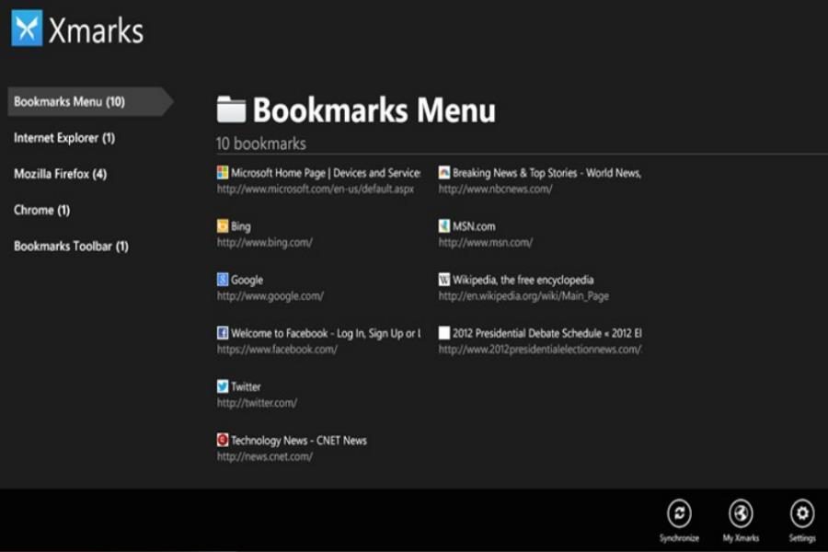Switch to Chrome (1) folder
Image resolution: width=828 pixels, height=552 pixels.
coord(42,210)
